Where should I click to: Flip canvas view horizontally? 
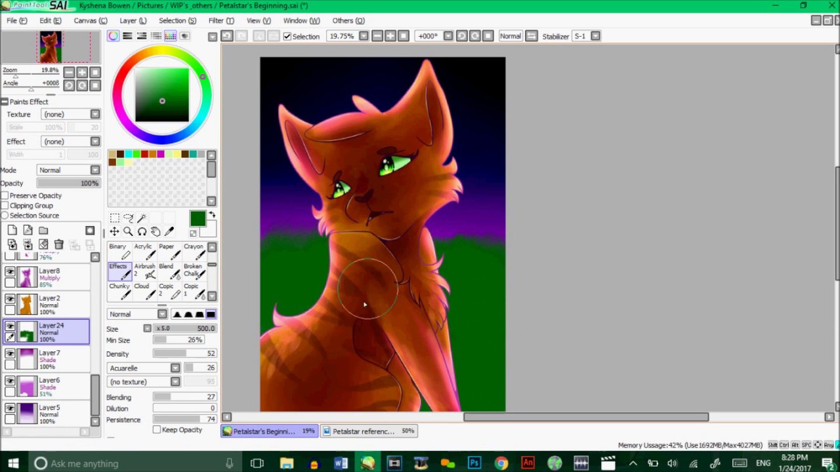pos(532,36)
